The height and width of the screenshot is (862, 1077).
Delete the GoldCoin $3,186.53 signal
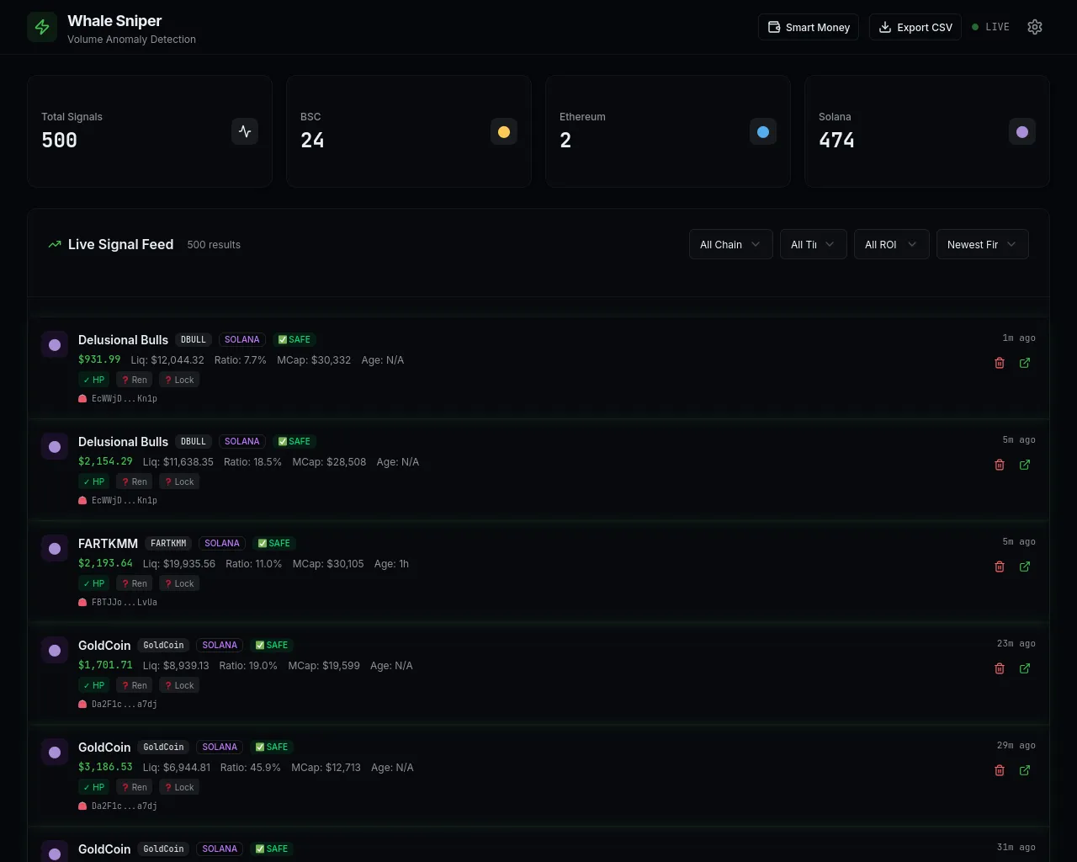(1000, 770)
